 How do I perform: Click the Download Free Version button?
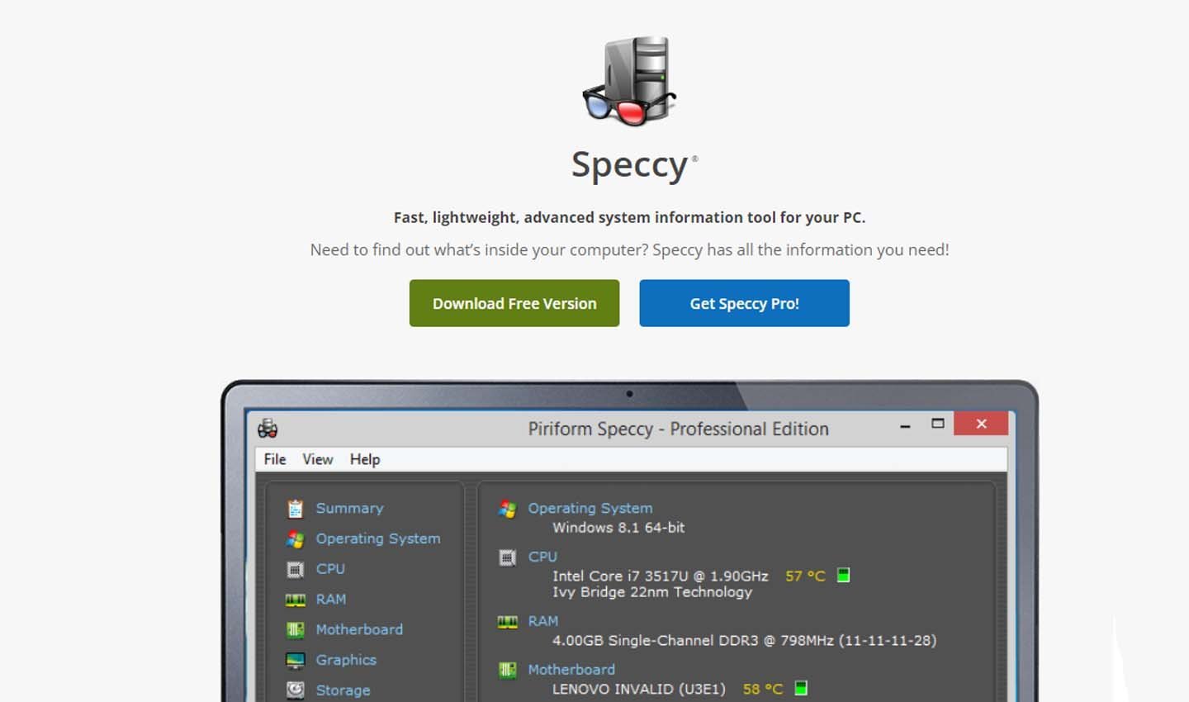[514, 303]
